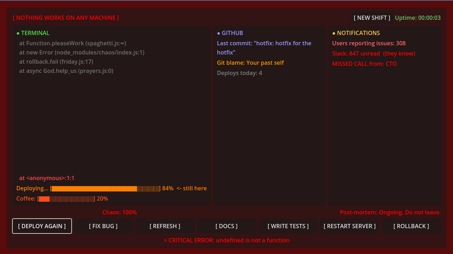Trigger the RESTART SERVER button
The width and height of the screenshot is (453, 254).
pos(349,226)
